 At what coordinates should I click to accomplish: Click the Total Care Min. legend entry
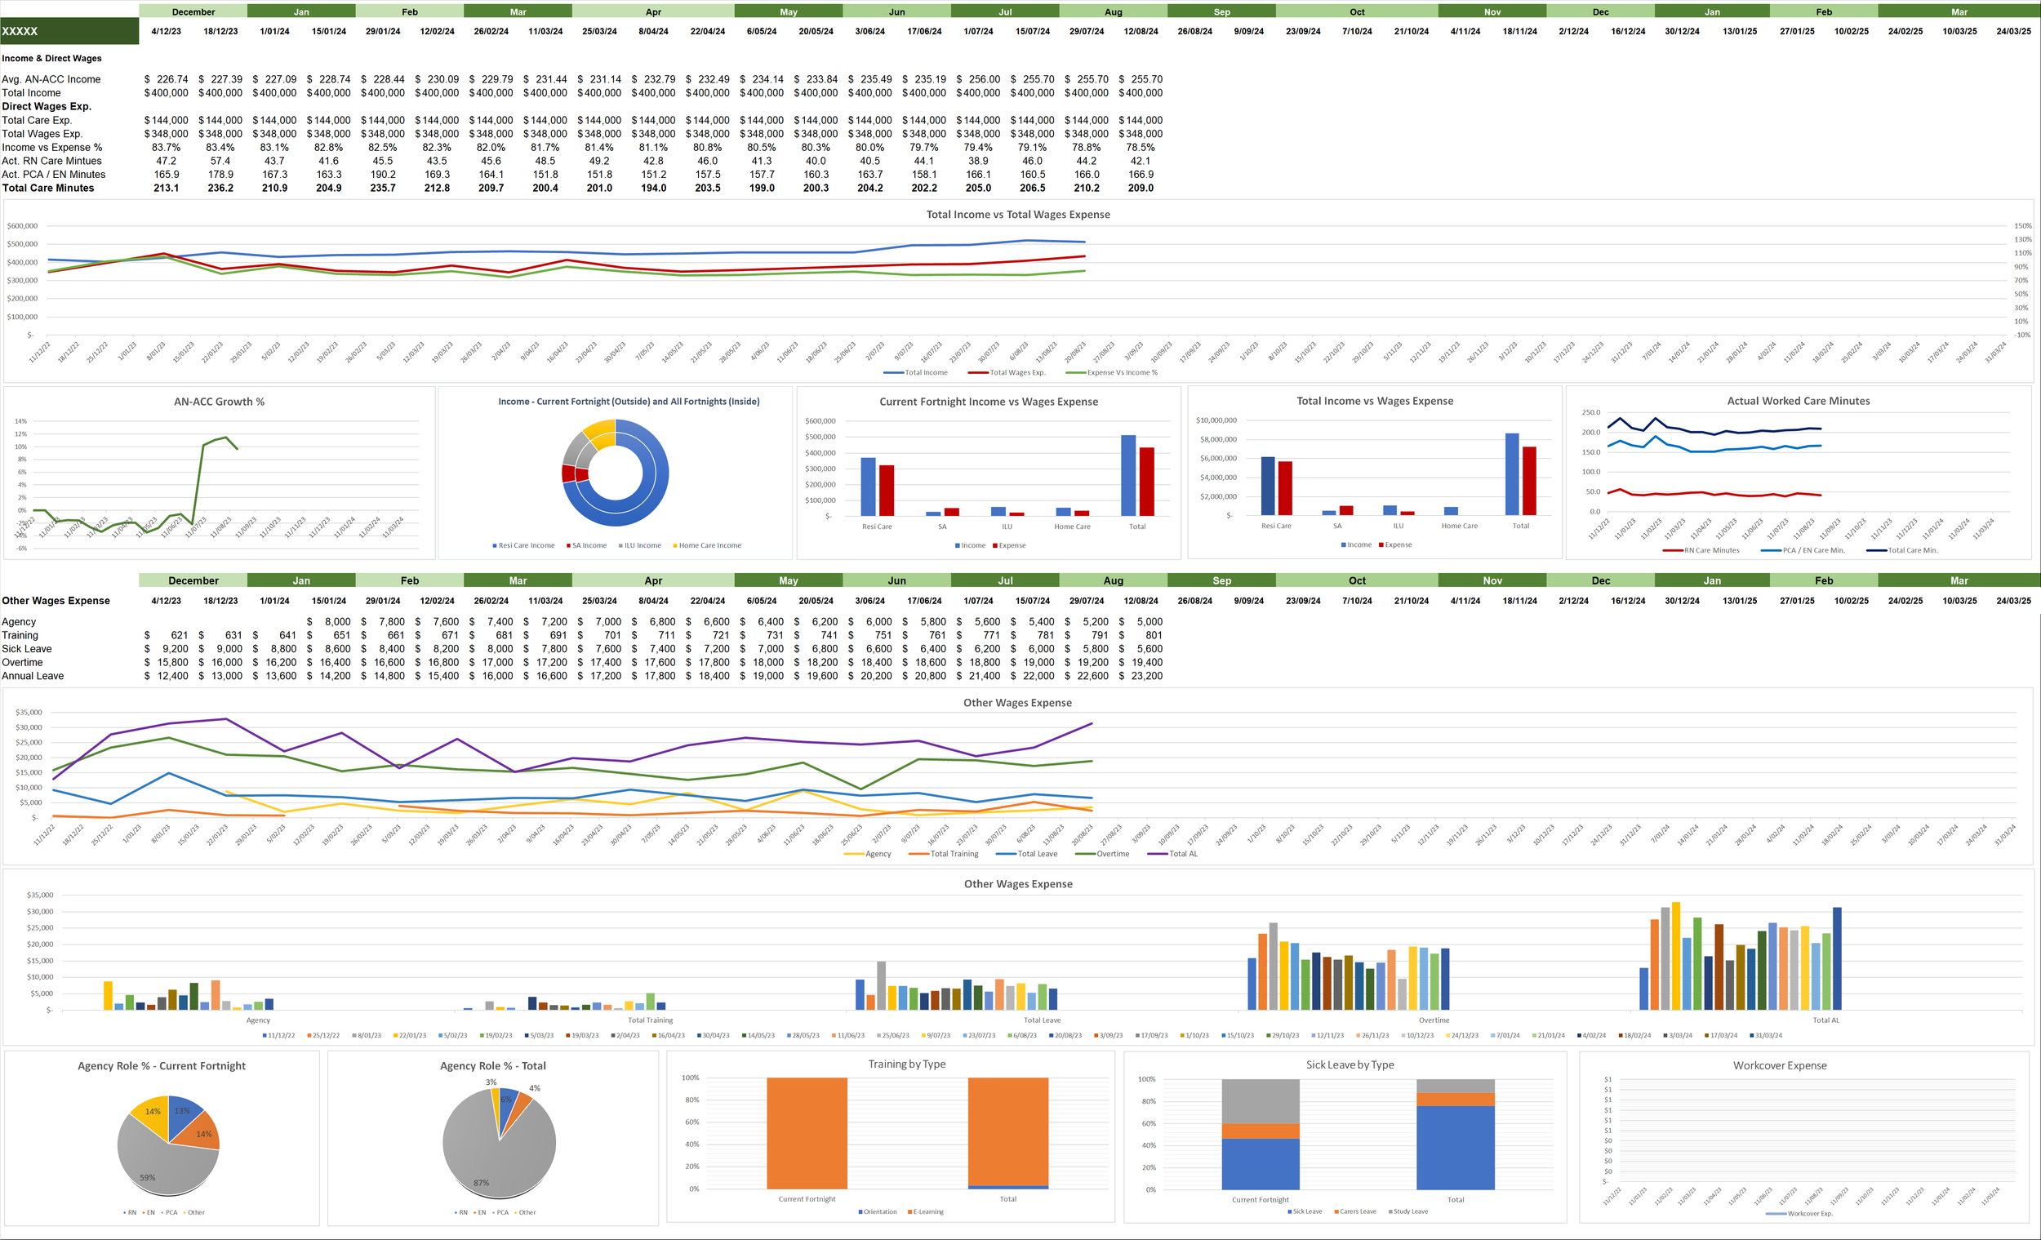tap(1912, 551)
